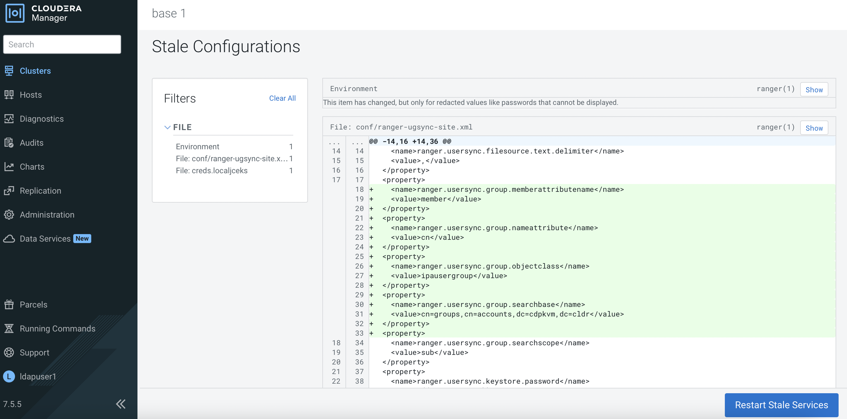Click the ldapuser1 avatar icon
847x419 pixels.
9,376
